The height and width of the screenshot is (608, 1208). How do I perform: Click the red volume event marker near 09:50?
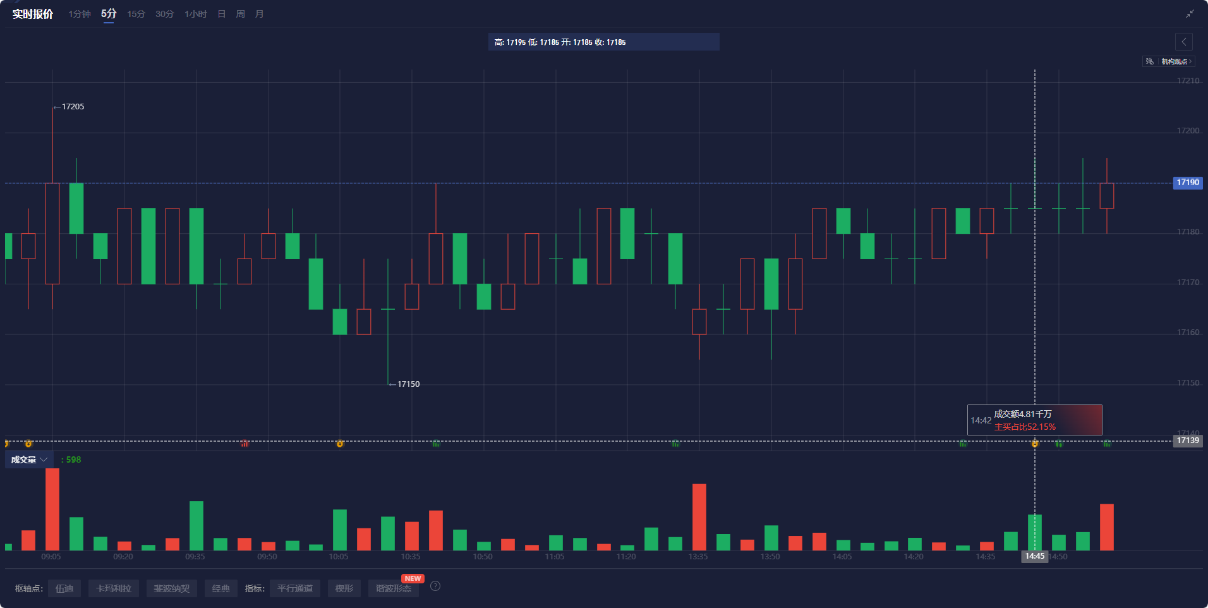pos(246,444)
